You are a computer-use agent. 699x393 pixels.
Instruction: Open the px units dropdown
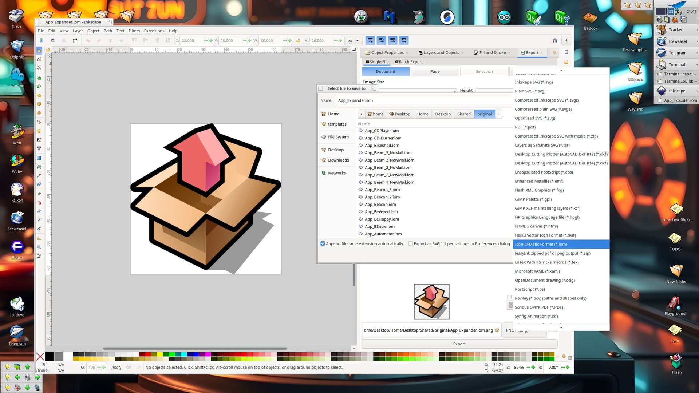[x=353, y=41]
